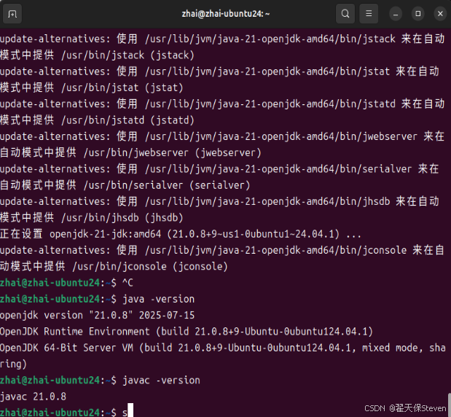The height and width of the screenshot is (417, 451).
Task: Click the OpenJDK Runtime Environment line
Action: tap(187, 332)
